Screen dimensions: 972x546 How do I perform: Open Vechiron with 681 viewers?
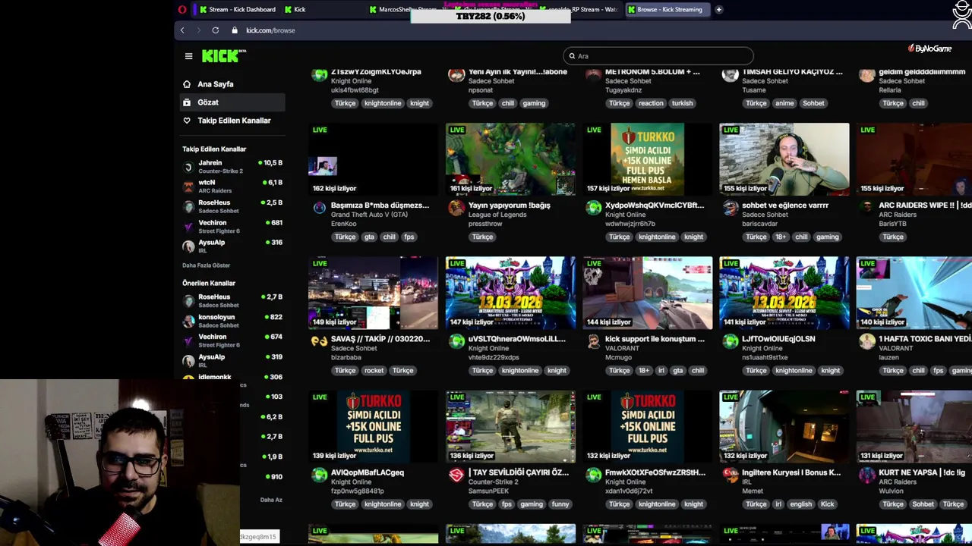[232, 226]
